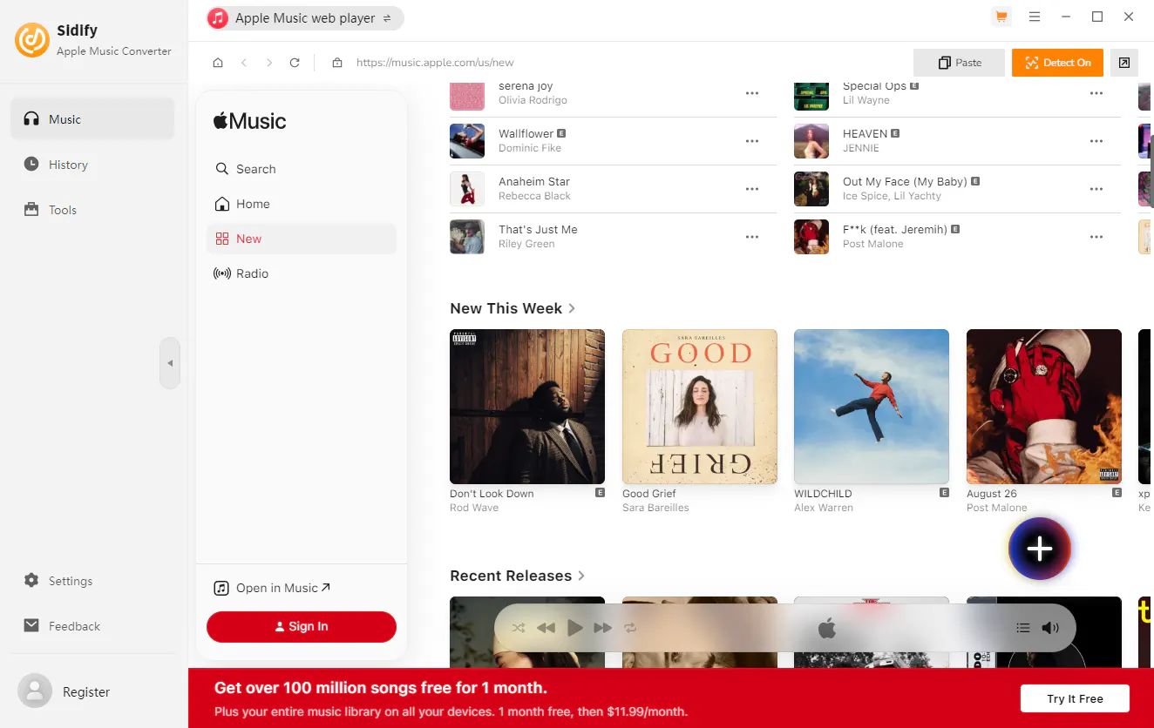Click the Sidify app logo
The width and height of the screenshot is (1154, 728).
click(32, 40)
